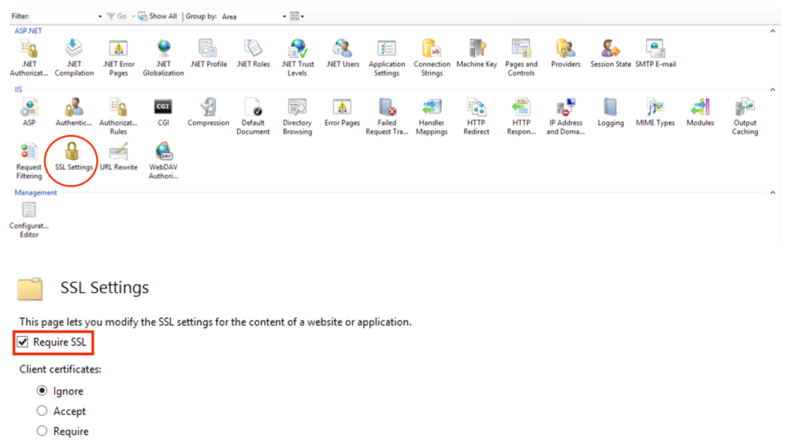Open .NET Error Pages feature
Viewport: 791px width, 445px height.
(x=118, y=58)
